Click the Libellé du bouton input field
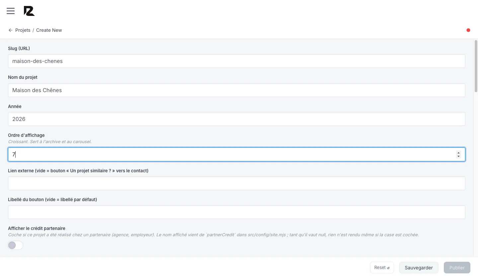 (x=237, y=212)
